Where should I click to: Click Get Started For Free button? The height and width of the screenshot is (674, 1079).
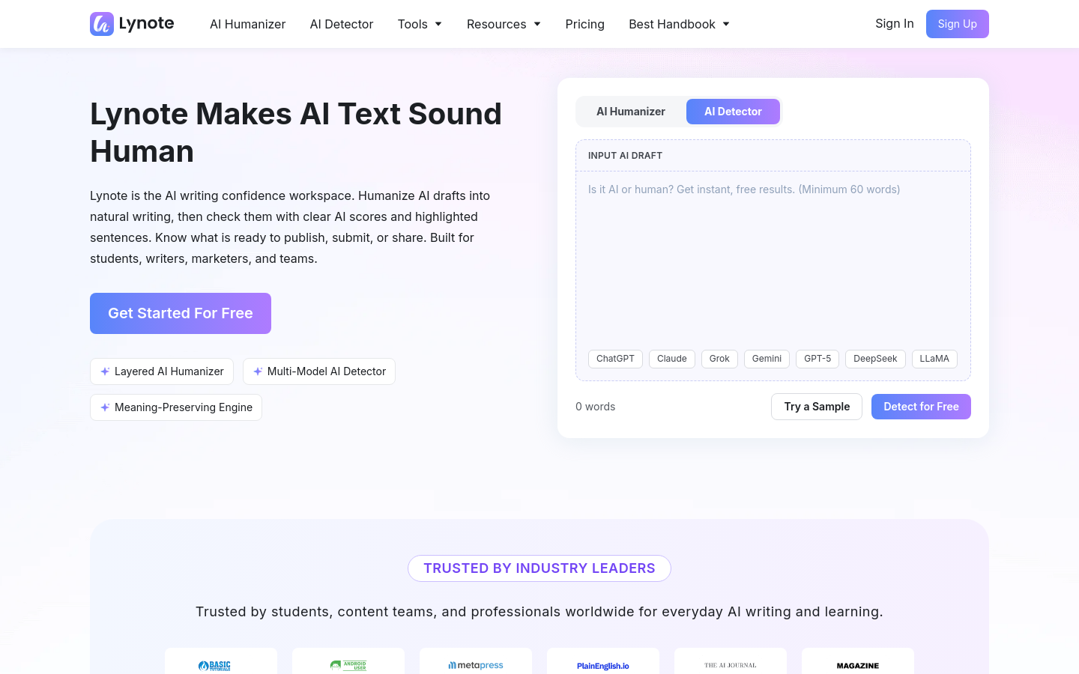point(181,313)
